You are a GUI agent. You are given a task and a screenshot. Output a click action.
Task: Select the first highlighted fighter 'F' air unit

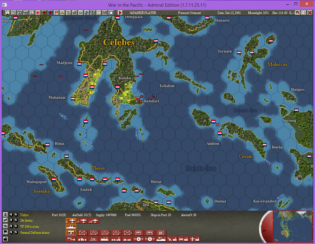tap(71, 221)
